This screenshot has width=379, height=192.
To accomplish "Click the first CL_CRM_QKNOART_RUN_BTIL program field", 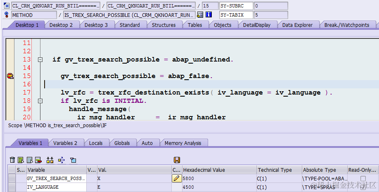I will pyautogui.click(x=56, y=5).
